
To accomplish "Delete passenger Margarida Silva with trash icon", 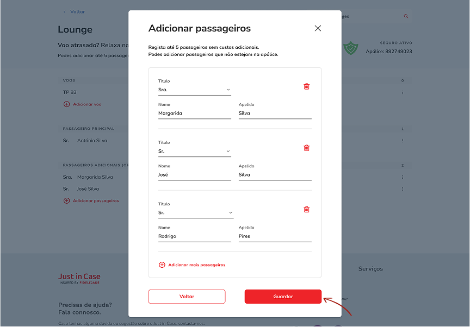I will click(306, 86).
